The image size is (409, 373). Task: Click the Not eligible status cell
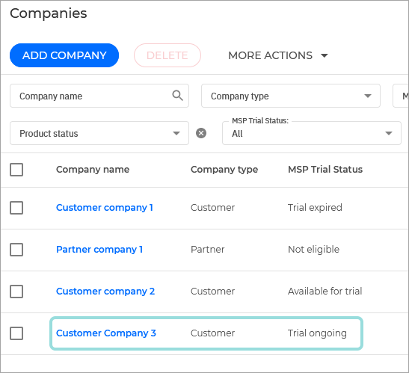pyautogui.click(x=313, y=250)
